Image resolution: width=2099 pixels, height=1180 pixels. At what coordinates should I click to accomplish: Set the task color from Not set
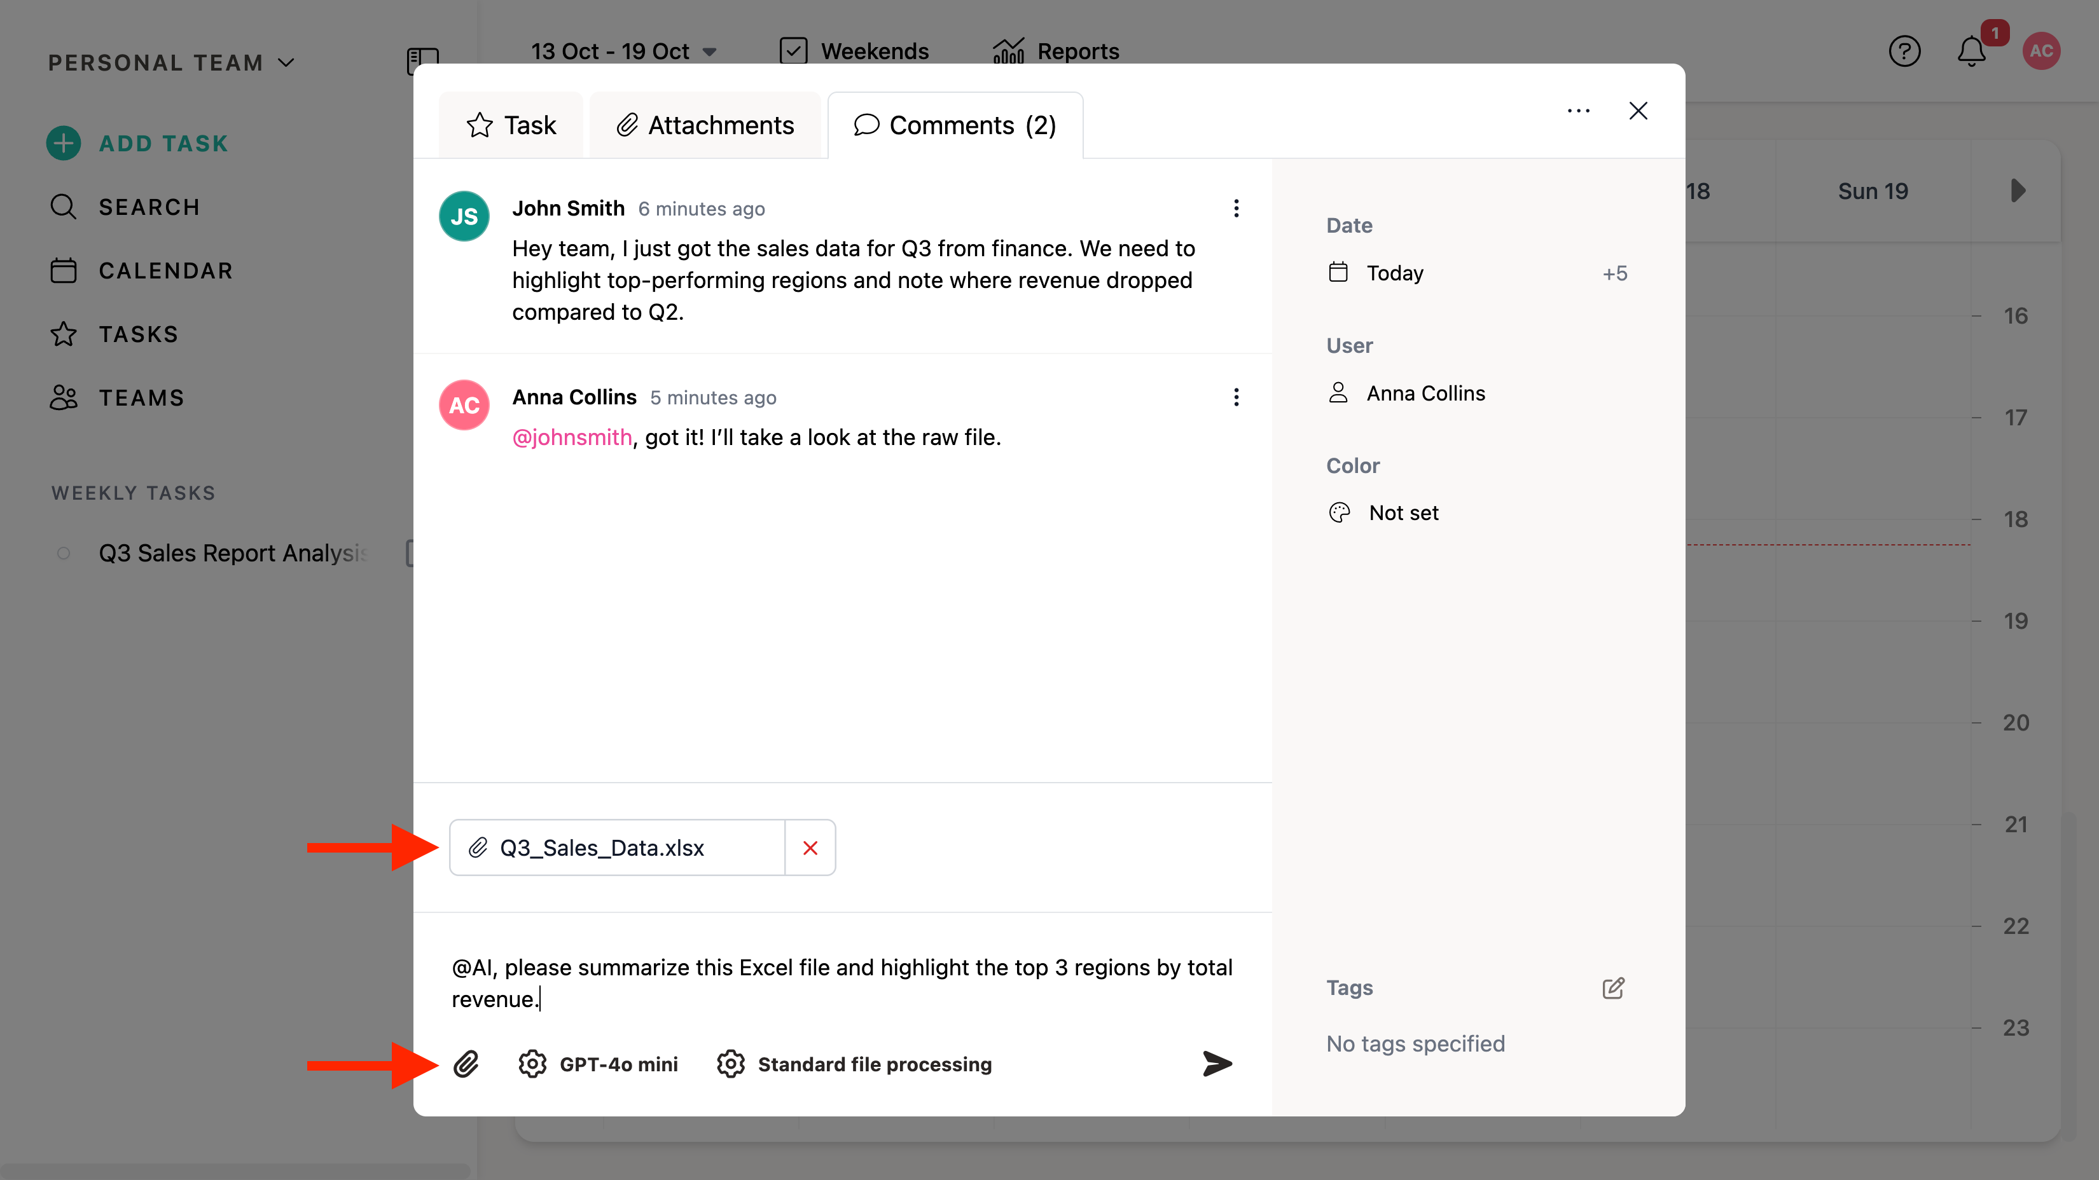1403,513
